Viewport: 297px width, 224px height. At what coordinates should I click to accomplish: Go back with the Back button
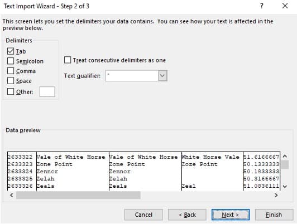pyautogui.click(x=187, y=215)
